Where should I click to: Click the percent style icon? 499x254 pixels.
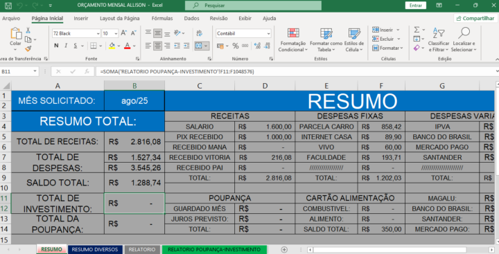(236, 46)
